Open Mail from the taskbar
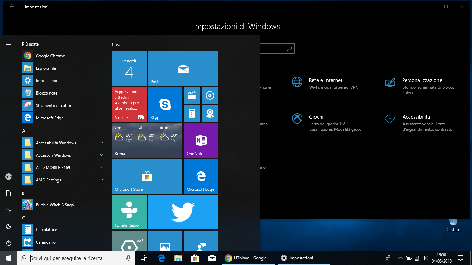Viewport: 472px width, 265px height. pyautogui.click(x=212, y=258)
